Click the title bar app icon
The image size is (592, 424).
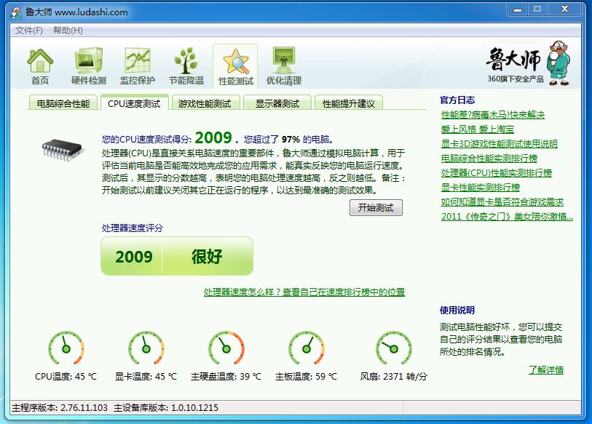click(16, 12)
